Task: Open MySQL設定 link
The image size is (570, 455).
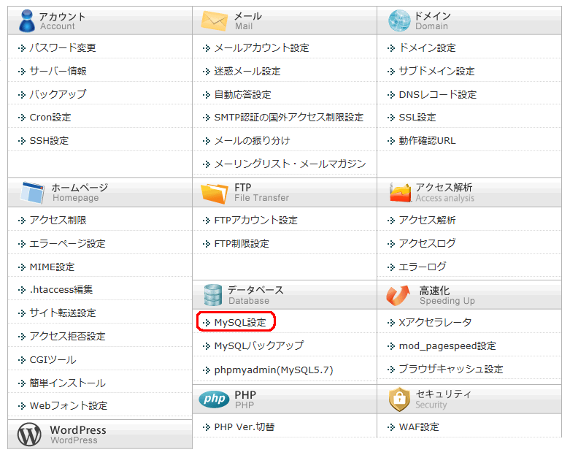Action: coord(240,322)
